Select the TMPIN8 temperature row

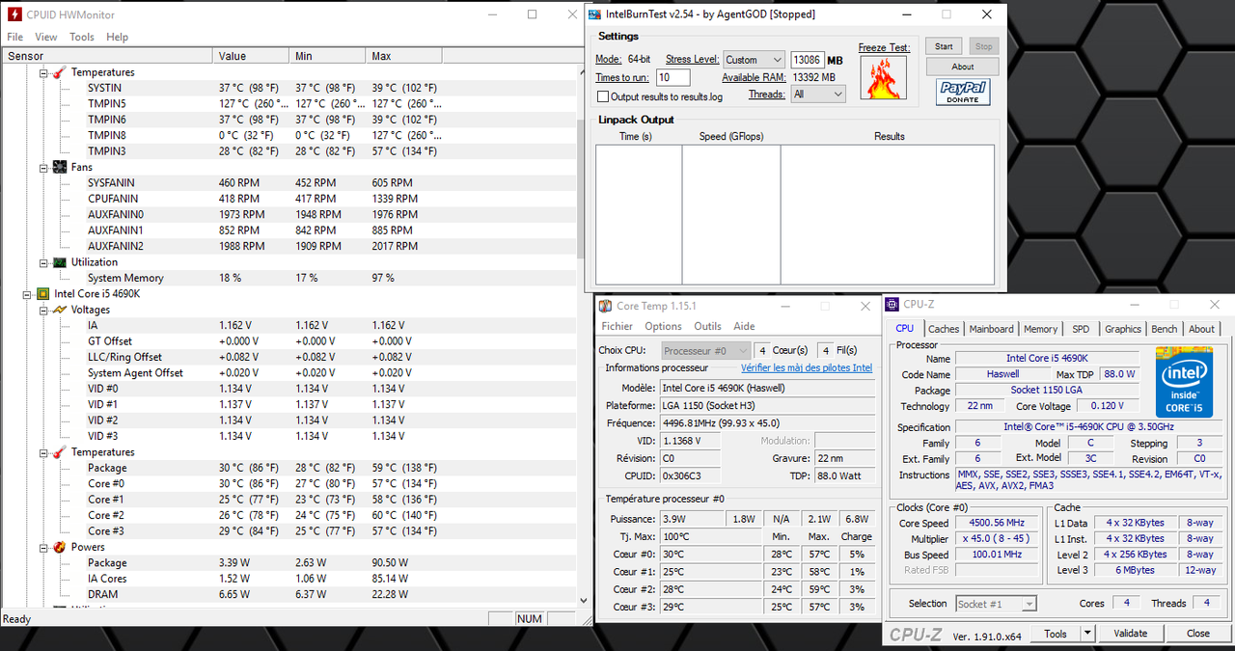288,135
